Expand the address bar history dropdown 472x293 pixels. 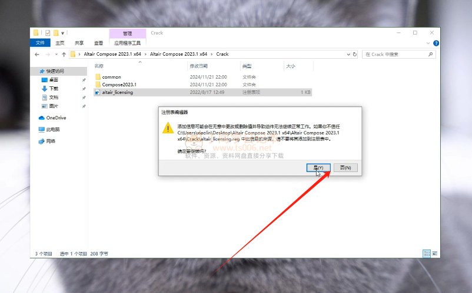coord(348,55)
